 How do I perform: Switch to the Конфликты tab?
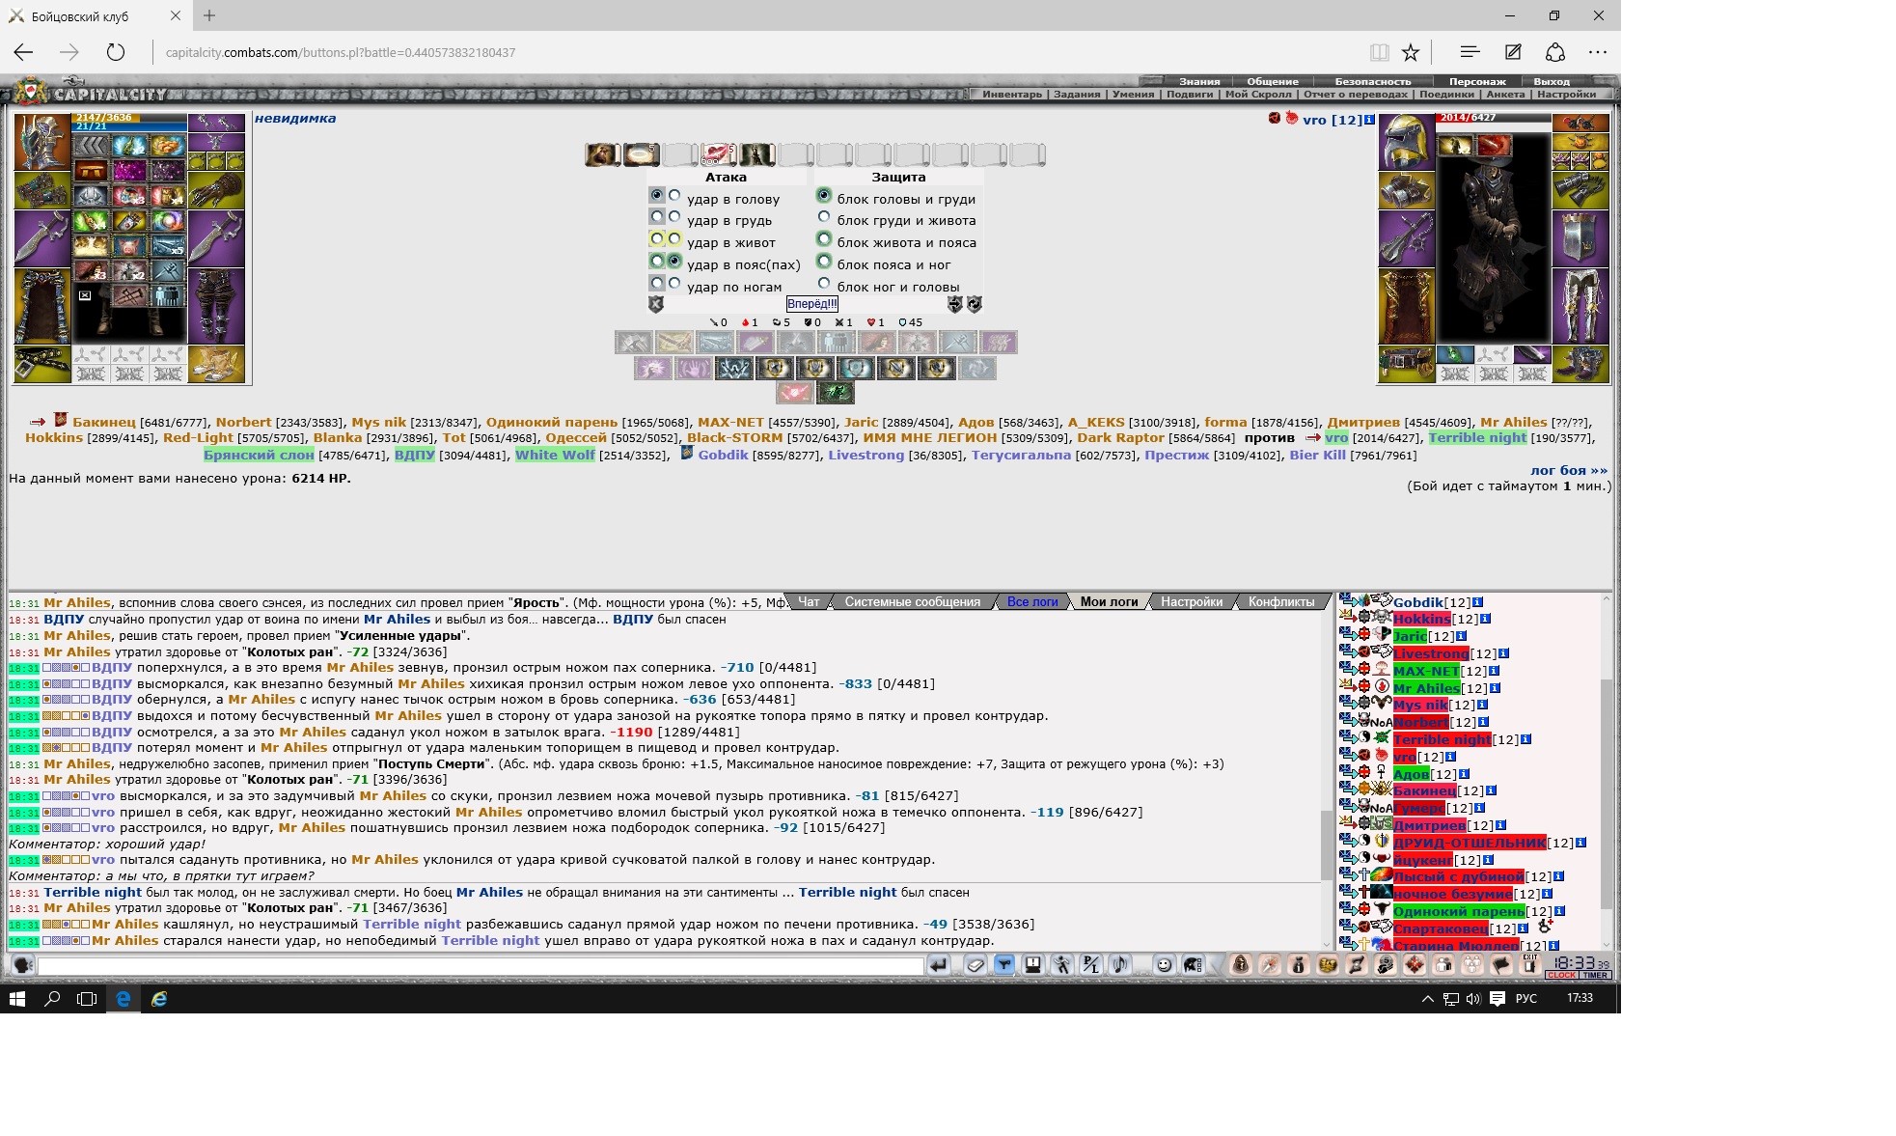point(1281,601)
